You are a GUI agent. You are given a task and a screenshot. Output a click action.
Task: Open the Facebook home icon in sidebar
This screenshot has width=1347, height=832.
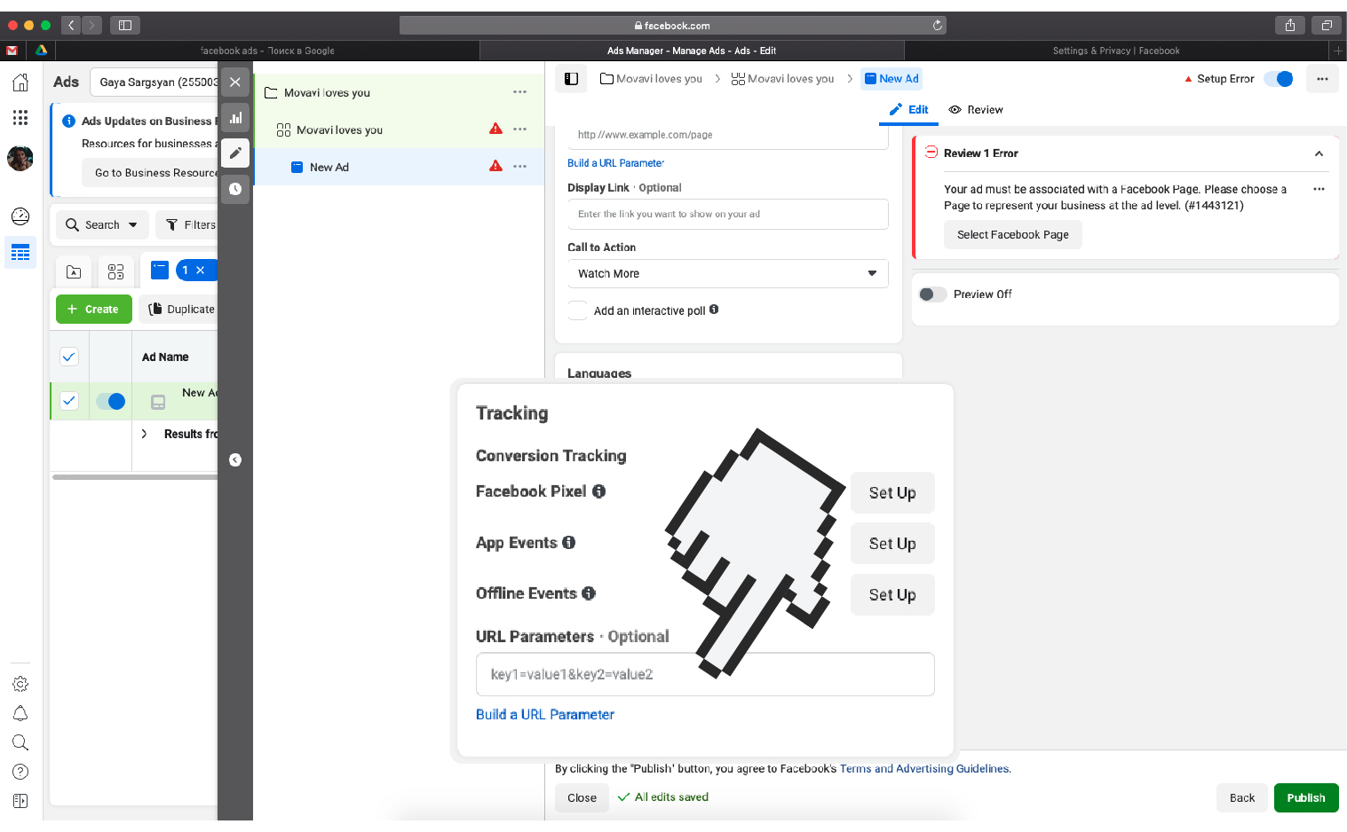(20, 82)
